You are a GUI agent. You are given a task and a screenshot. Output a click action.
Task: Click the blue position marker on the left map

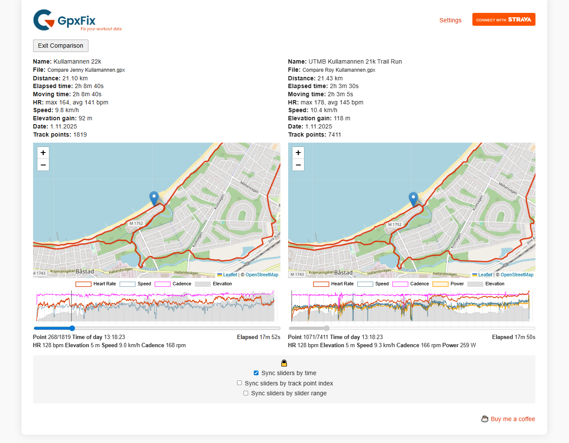[x=154, y=197]
